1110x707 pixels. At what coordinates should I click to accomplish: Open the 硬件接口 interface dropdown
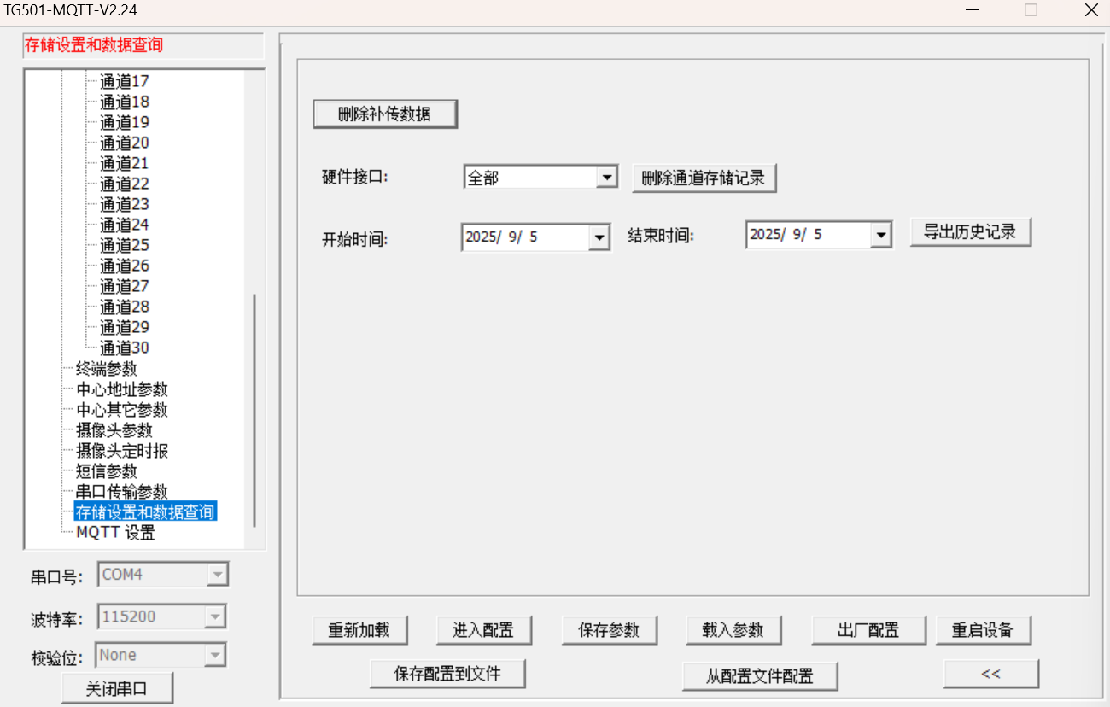607,176
